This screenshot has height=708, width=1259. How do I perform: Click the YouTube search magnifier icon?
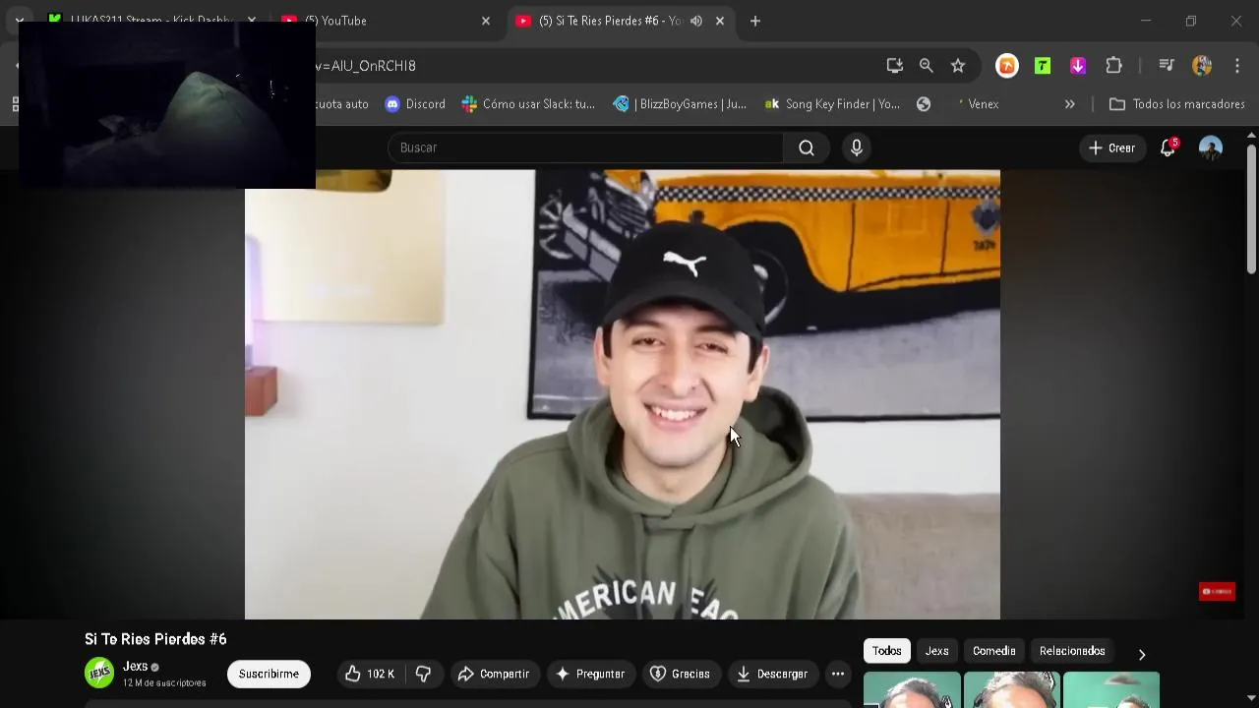[807, 147]
